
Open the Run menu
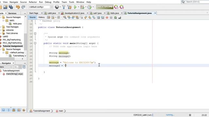tap(41, 2)
